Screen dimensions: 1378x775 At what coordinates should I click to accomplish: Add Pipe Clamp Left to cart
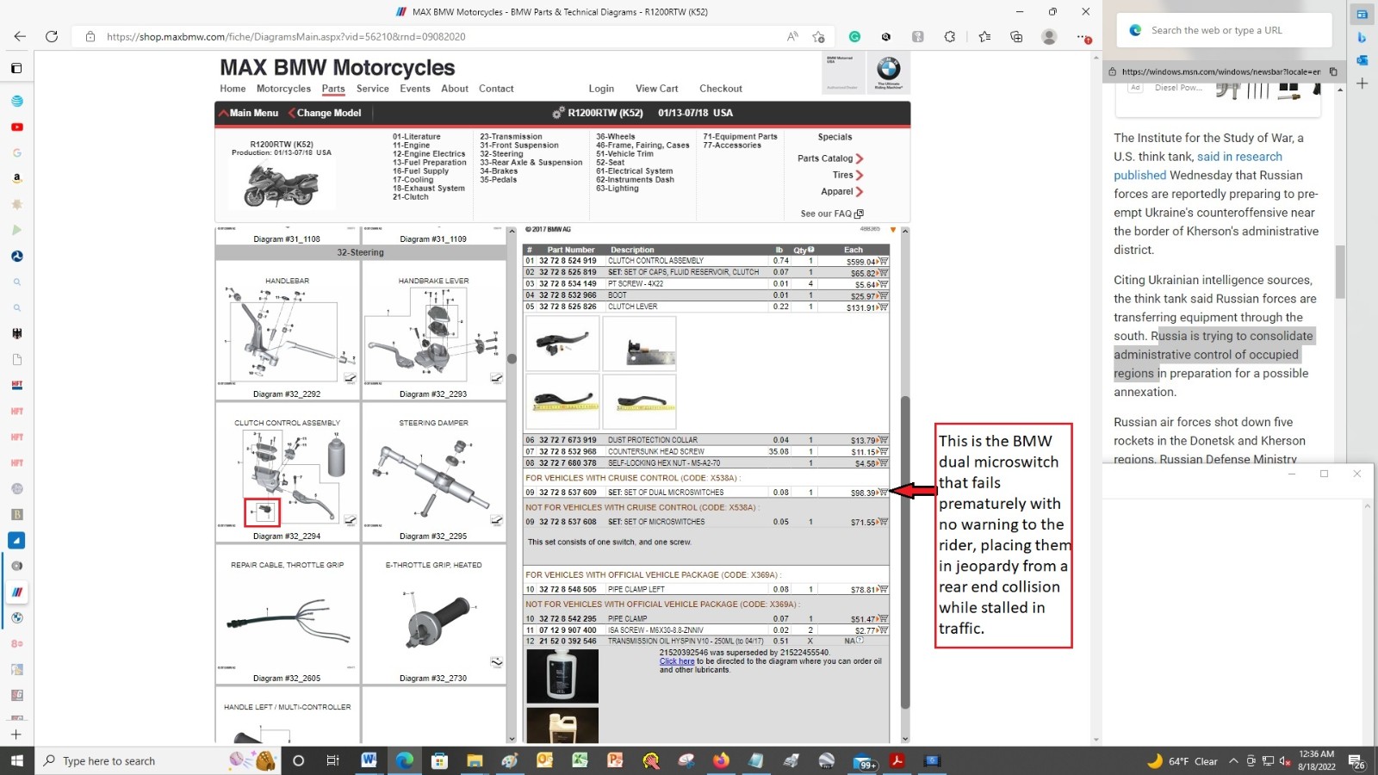883,590
